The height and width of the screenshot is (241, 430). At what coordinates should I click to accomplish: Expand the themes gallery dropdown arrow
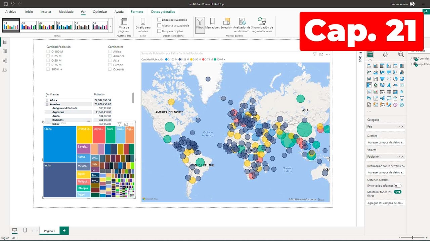pos(111,26)
